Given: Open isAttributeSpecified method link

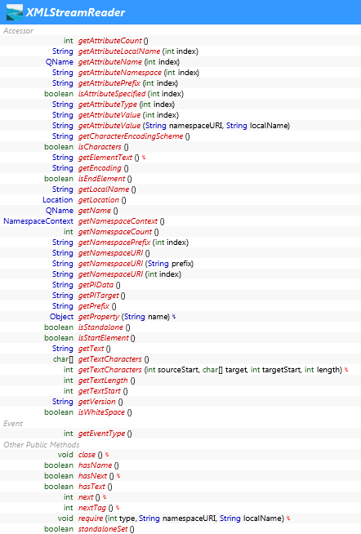Looking at the screenshot, I should 112,94.
